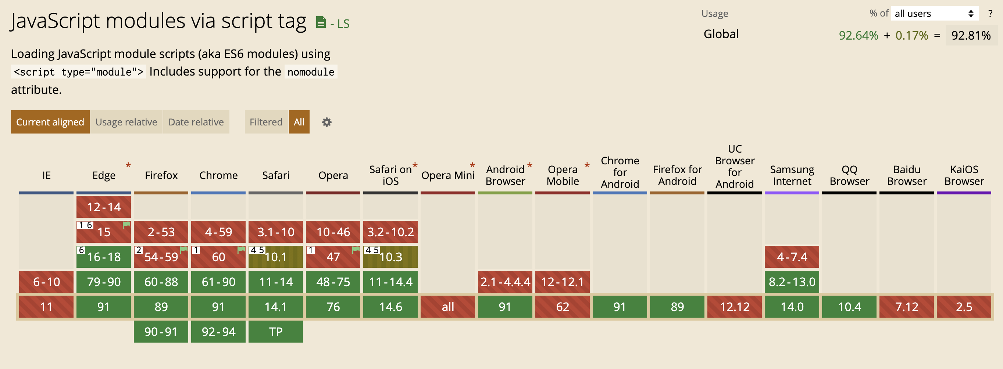The image size is (1003, 369).
Task: Switch to Date relative view
Action: [x=196, y=122]
